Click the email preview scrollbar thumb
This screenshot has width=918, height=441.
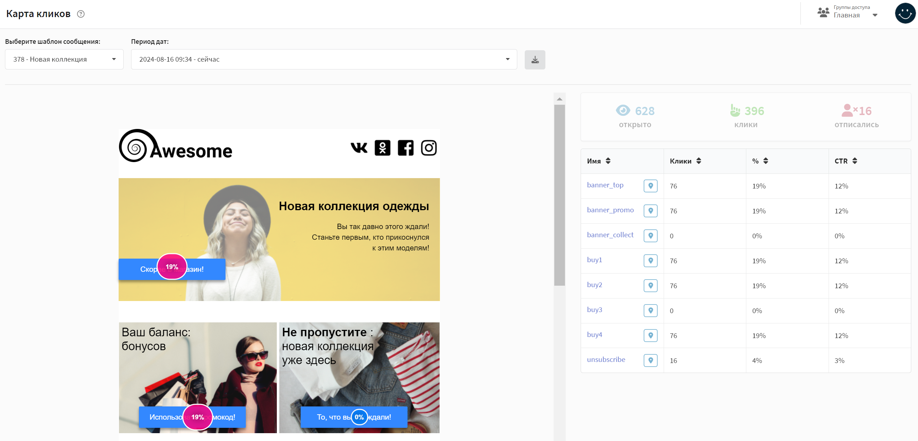[x=560, y=195]
